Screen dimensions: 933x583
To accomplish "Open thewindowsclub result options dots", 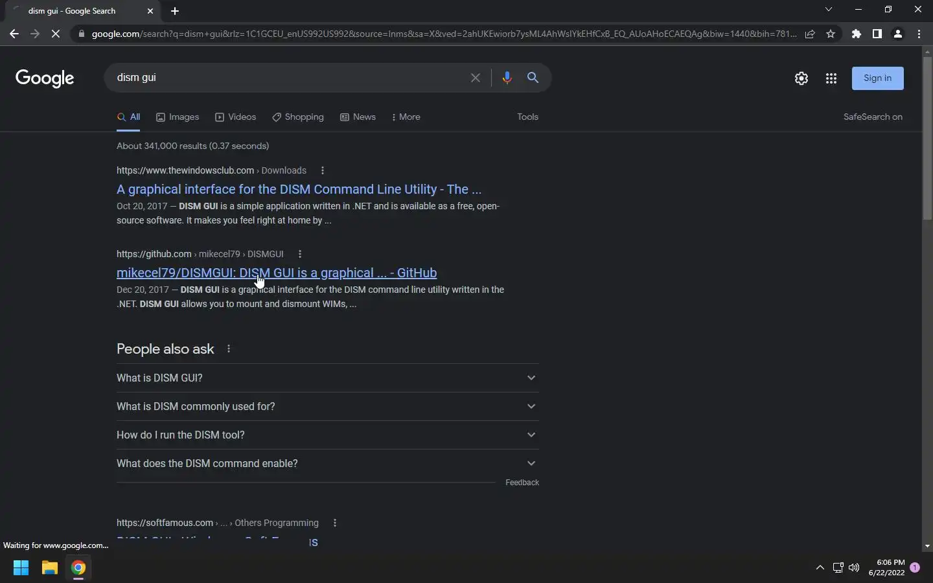I will pos(323,170).
